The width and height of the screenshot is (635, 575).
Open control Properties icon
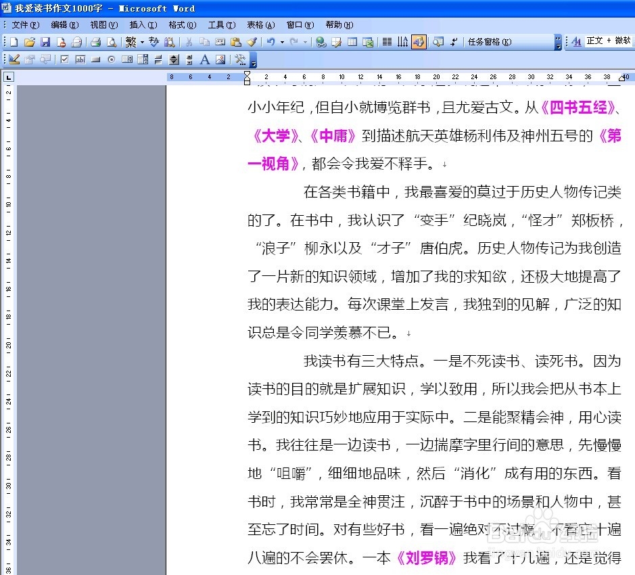tap(30, 60)
